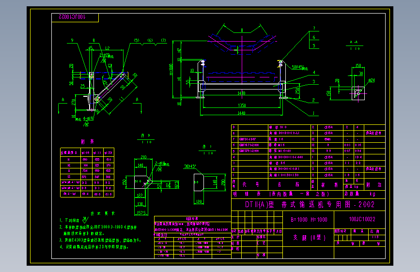Click the B=1000 H=1000 specification text
The height and width of the screenshot is (272, 420).
point(309,220)
